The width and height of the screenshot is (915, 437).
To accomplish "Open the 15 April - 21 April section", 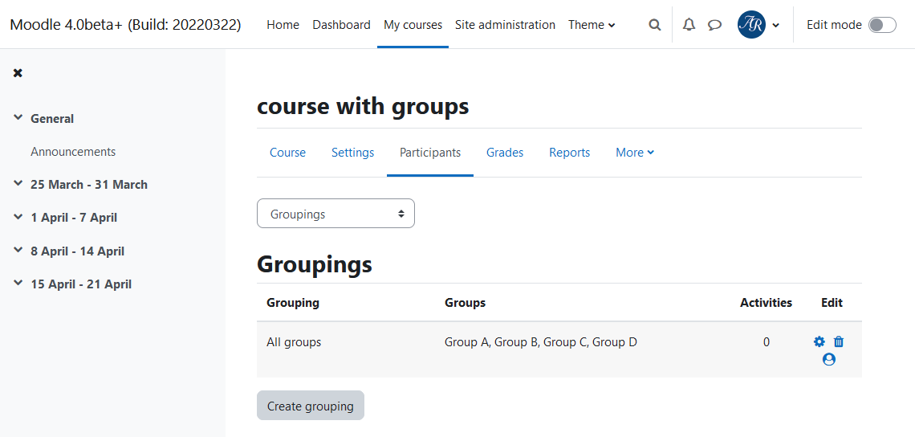I will (80, 284).
